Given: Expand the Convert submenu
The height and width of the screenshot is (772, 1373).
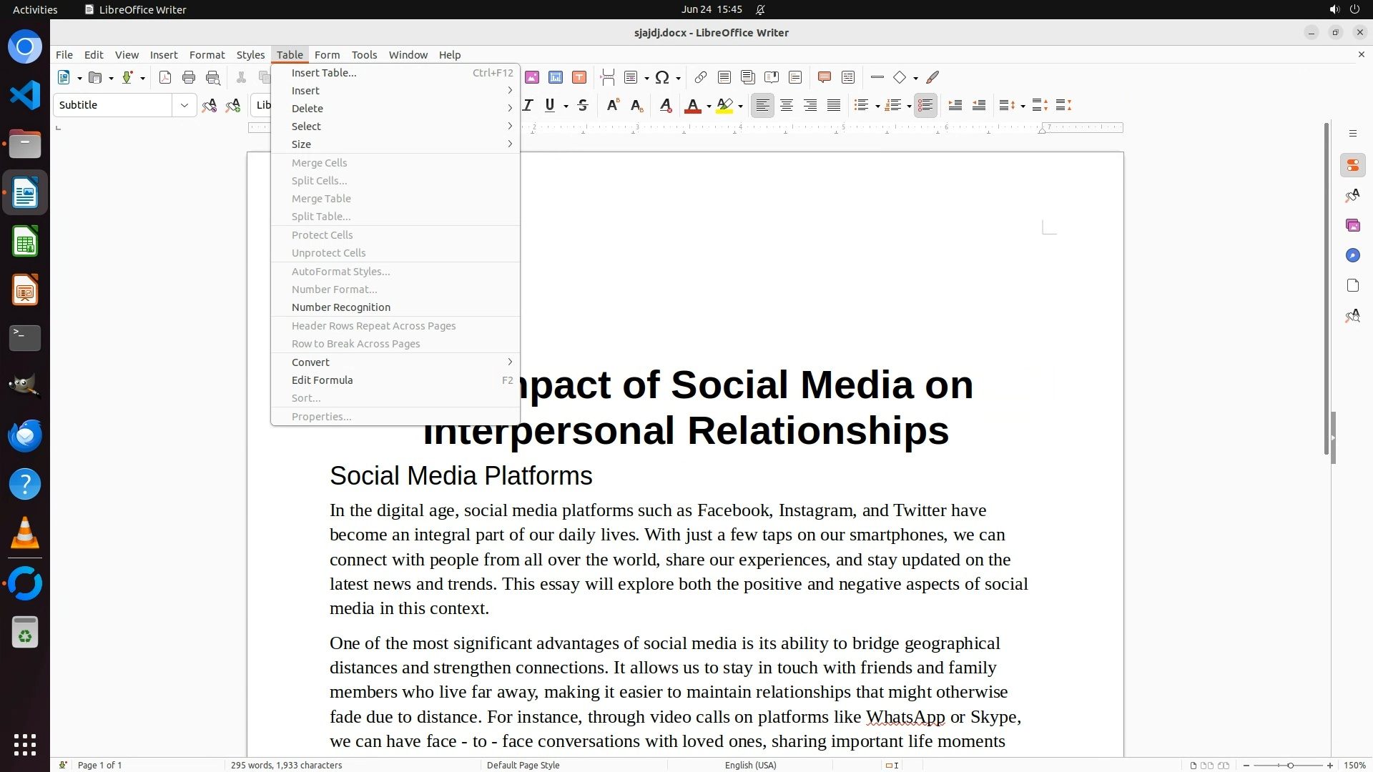Looking at the screenshot, I should (310, 362).
